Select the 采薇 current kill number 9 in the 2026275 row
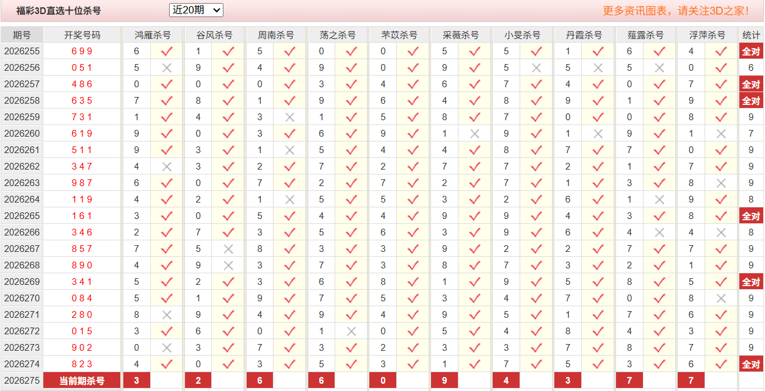 445,381
